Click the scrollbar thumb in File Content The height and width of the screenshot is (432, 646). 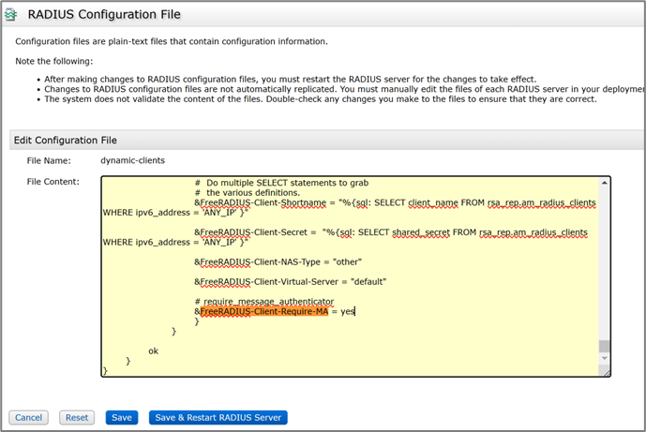(x=605, y=346)
